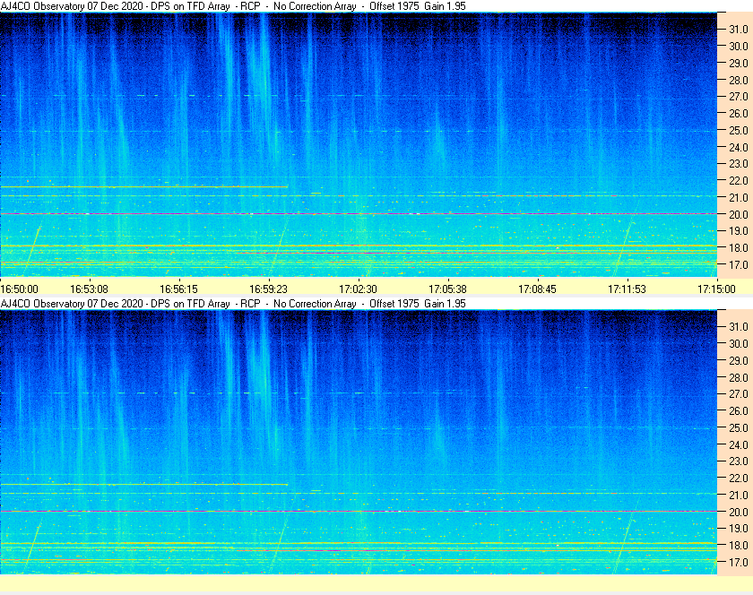Click the 25.0 frequency label in lower spectrogram
This screenshot has width=753, height=595.
pos(739,428)
